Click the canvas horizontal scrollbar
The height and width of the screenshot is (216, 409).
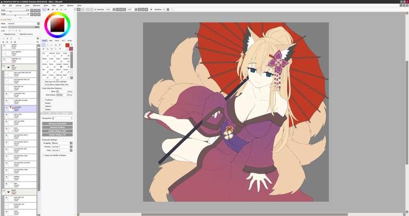click(244, 214)
